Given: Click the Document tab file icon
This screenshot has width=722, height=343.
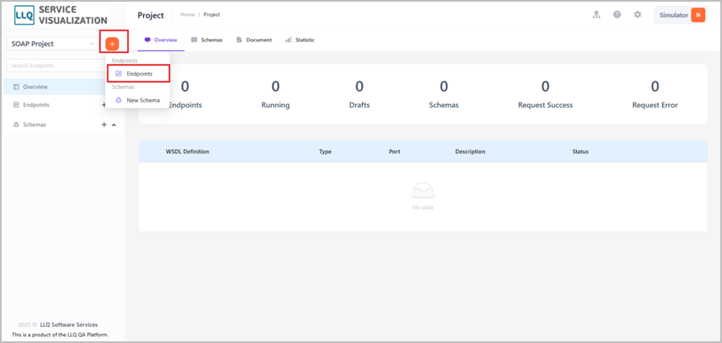Looking at the screenshot, I should point(239,40).
